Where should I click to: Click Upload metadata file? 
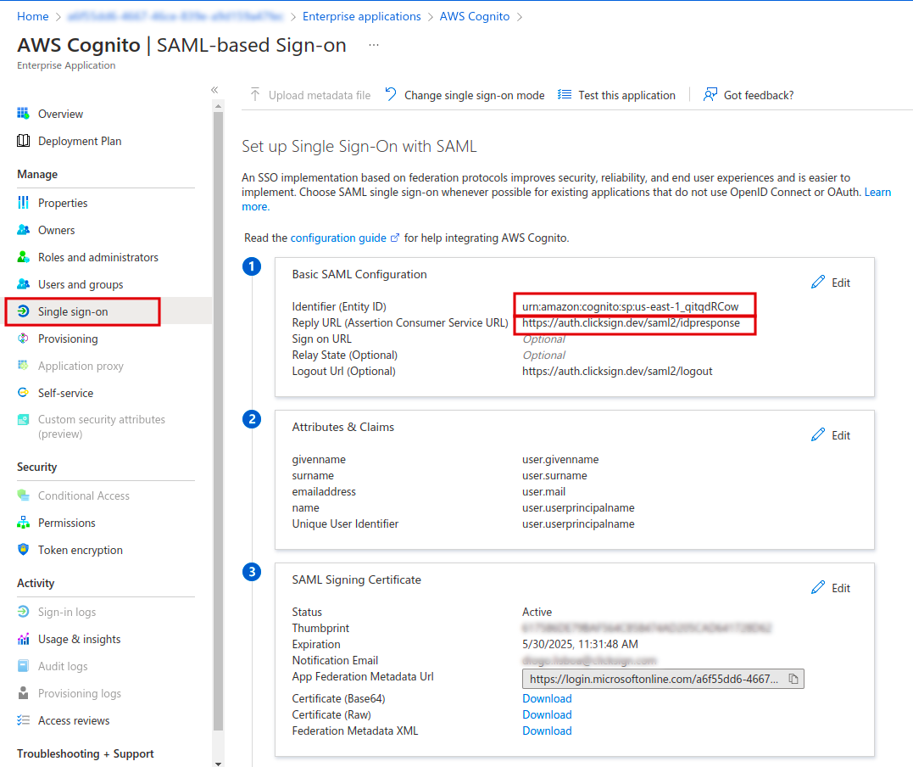tap(310, 95)
